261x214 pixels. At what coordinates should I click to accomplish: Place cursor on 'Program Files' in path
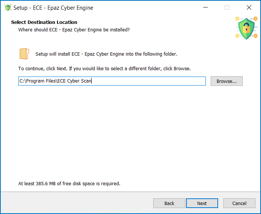[41, 81]
